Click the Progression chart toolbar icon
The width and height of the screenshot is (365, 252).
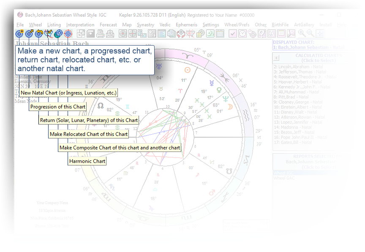tap(29, 34)
